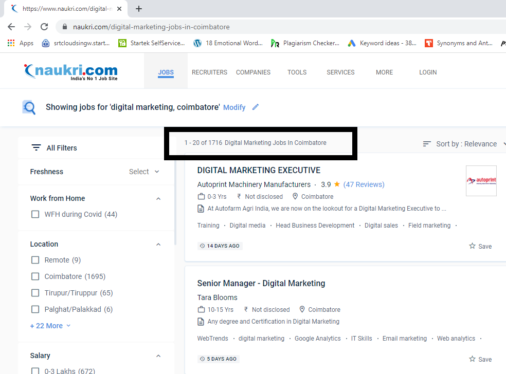
Task: Open the JOBS menu
Action: coord(166,72)
